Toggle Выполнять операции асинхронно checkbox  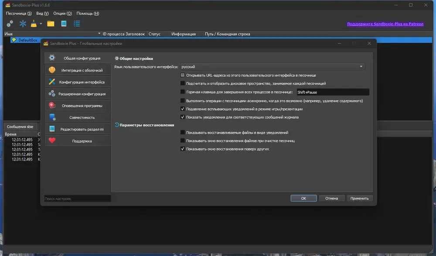182,101
